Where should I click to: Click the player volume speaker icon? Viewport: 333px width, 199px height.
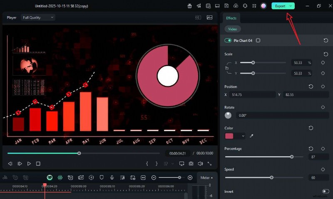200,164
